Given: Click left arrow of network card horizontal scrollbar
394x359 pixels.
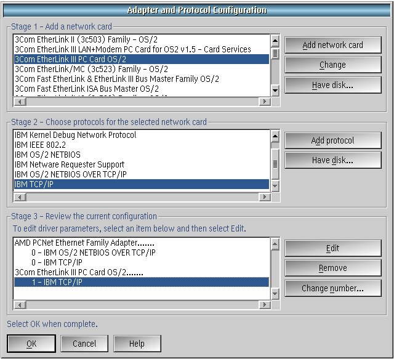Looking at the screenshot, I should [x=20, y=102].
